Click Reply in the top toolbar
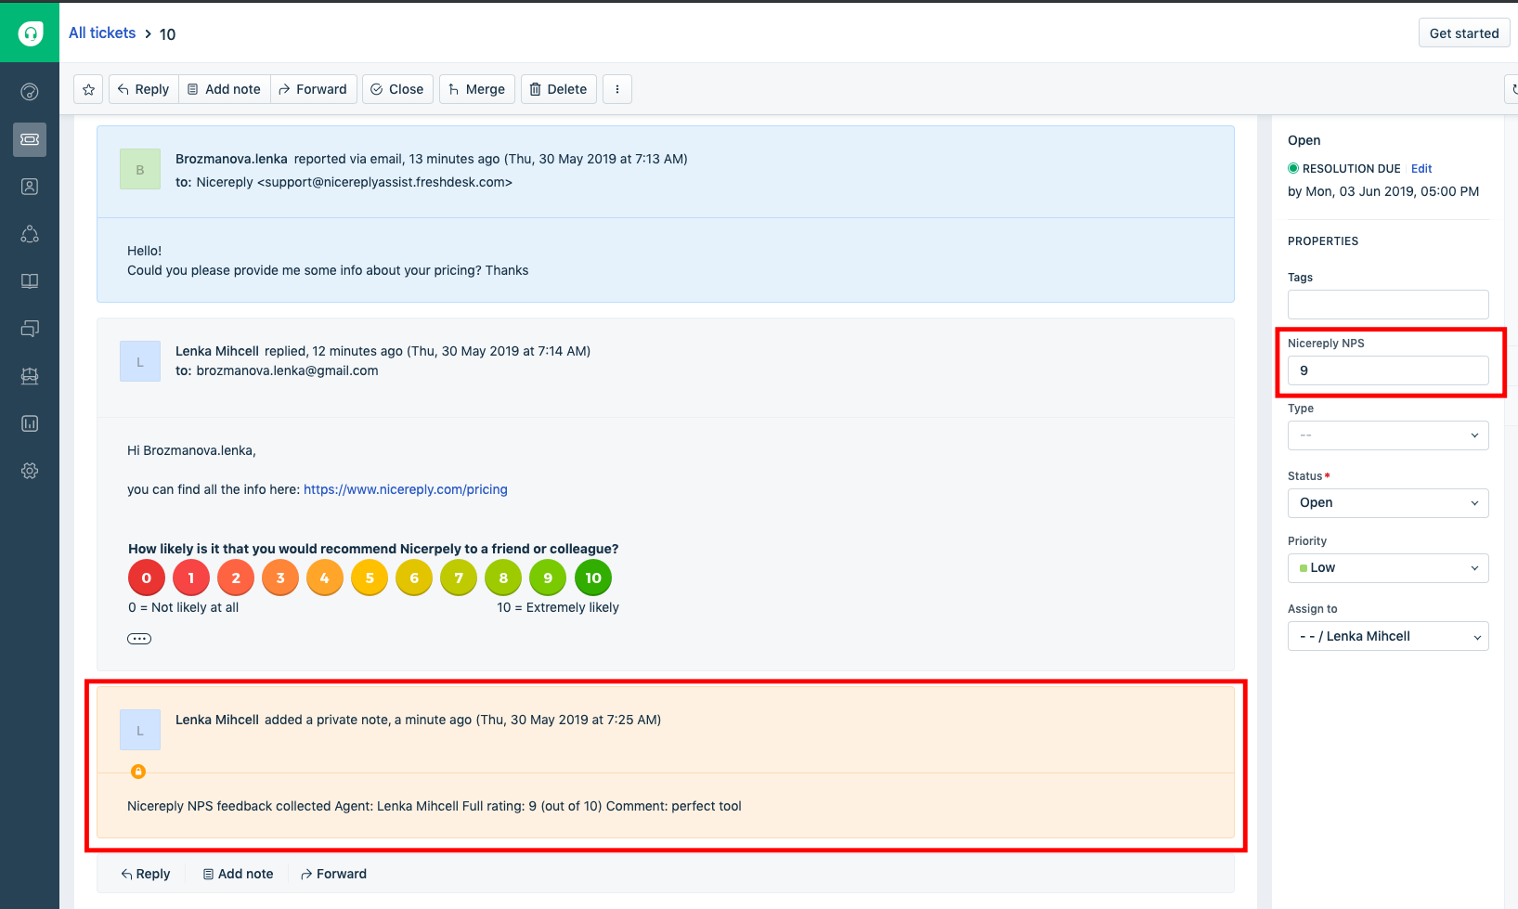 click(143, 89)
